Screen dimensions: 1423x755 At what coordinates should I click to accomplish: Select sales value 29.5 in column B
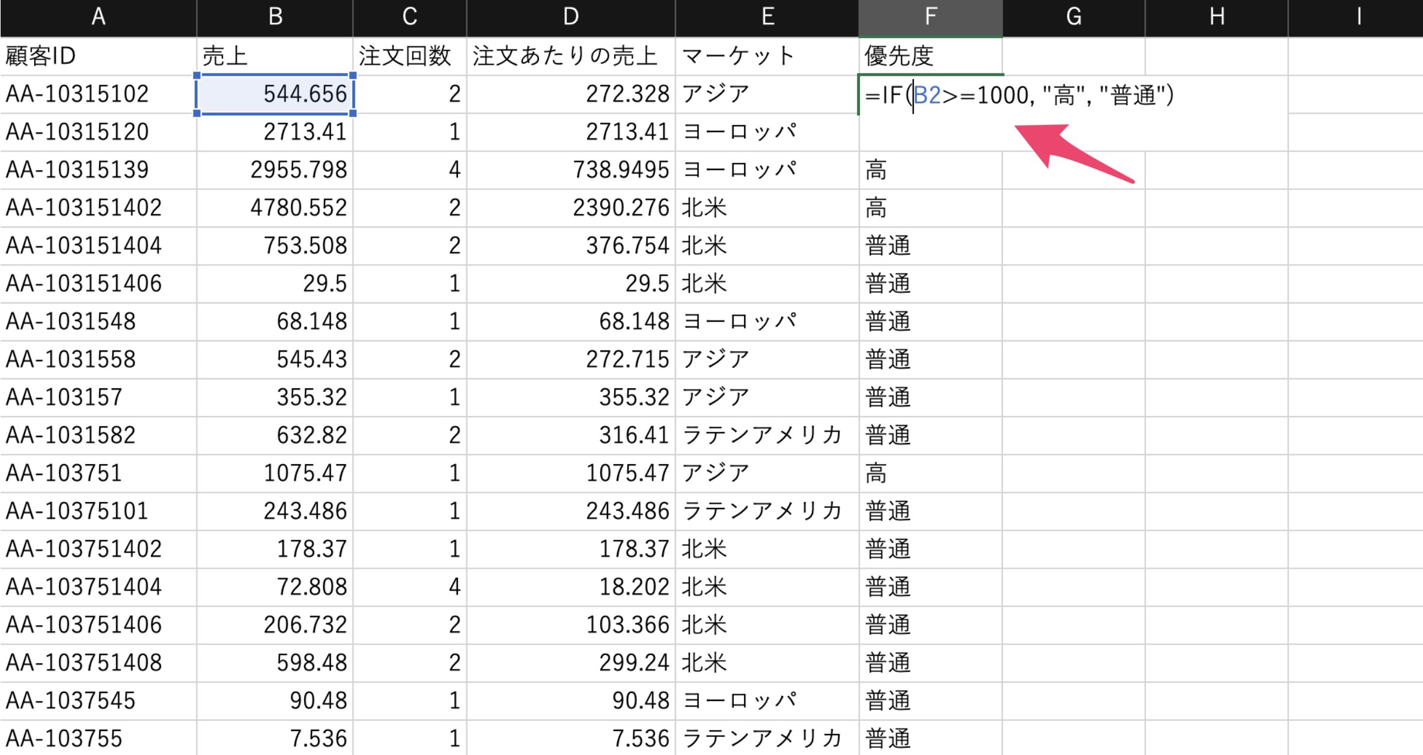[x=275, y=284]
